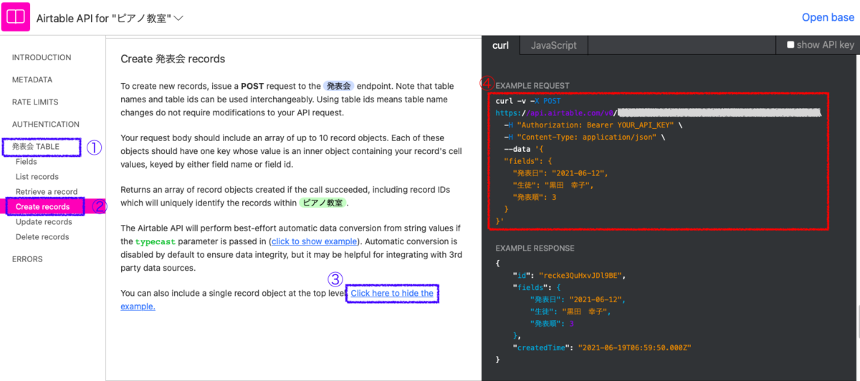Switch to the JavaScript tab

point(554,45)
